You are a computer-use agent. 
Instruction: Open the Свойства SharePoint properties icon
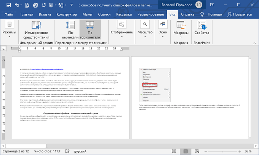tap(202, 28)
